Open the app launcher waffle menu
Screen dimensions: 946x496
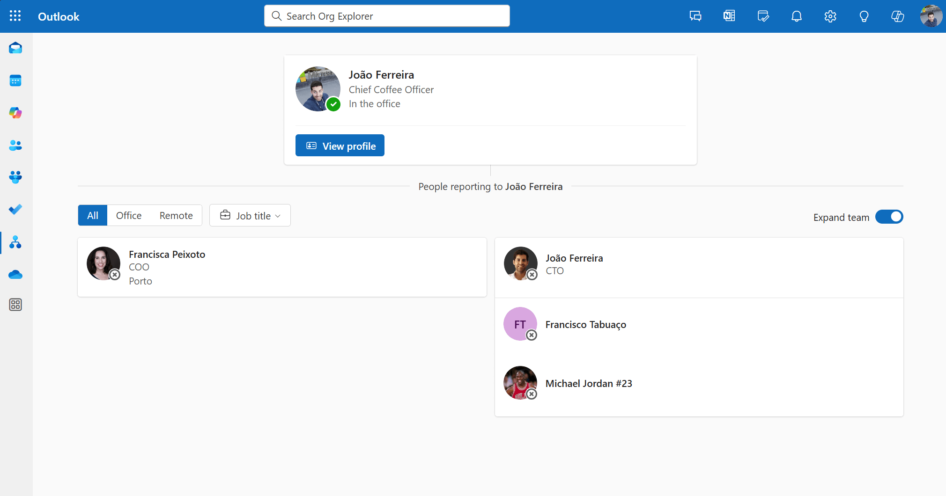[x=15, y=16]
